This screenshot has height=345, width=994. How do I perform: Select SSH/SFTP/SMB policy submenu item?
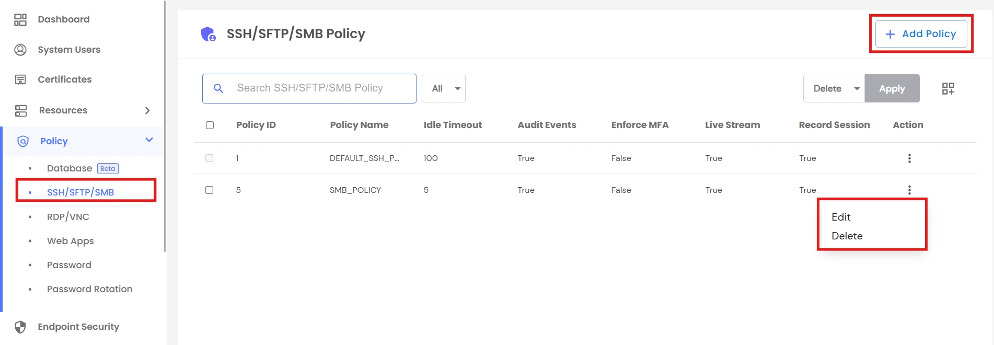80,192
